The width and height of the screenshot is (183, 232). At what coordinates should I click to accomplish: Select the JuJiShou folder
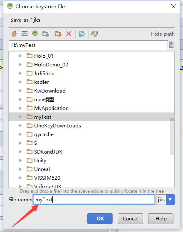44,73
